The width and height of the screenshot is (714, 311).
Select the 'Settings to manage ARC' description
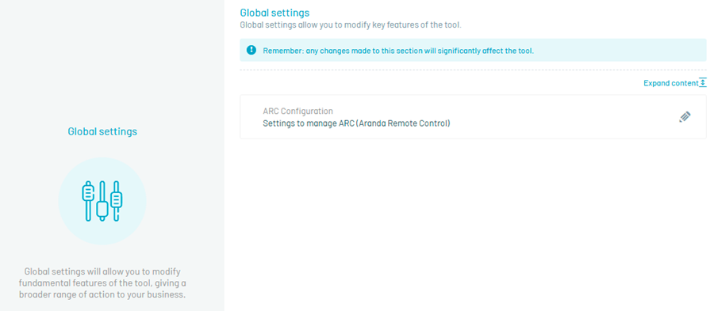point(356,123)
